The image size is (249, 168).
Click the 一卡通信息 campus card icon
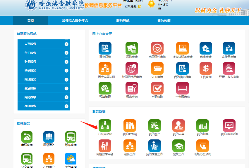point(182,88)
